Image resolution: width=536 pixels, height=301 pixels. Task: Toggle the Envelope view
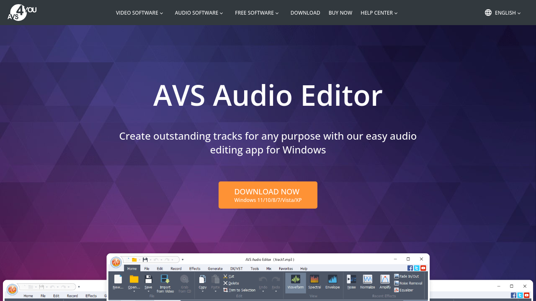(332, 282)
